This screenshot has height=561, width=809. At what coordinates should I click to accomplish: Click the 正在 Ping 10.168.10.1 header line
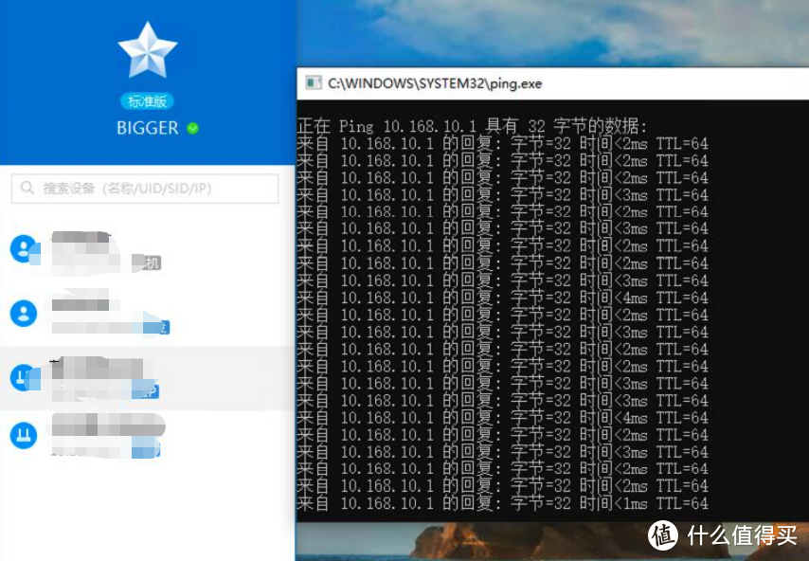pos(472,126)
